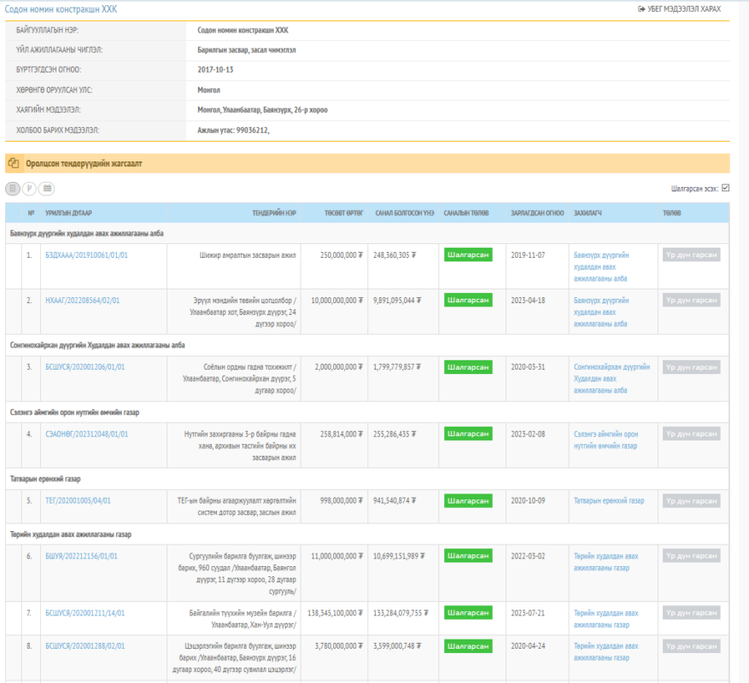Click the copy icon beside Оролцсон тендерүүдийн жагсаалт
Image resolution: width=749 pixels, height=683 pixels.
point(14,163)
